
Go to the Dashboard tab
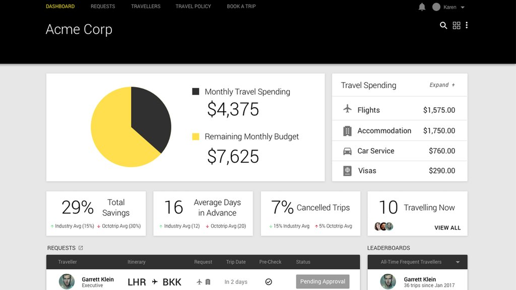coord(60,6)
